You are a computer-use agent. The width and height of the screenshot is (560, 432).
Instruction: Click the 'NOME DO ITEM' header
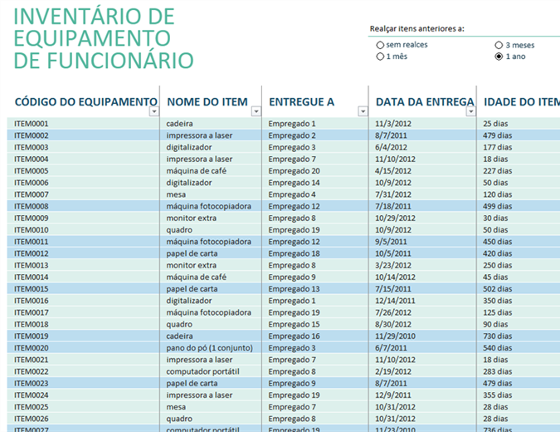[x=207, y=102]
